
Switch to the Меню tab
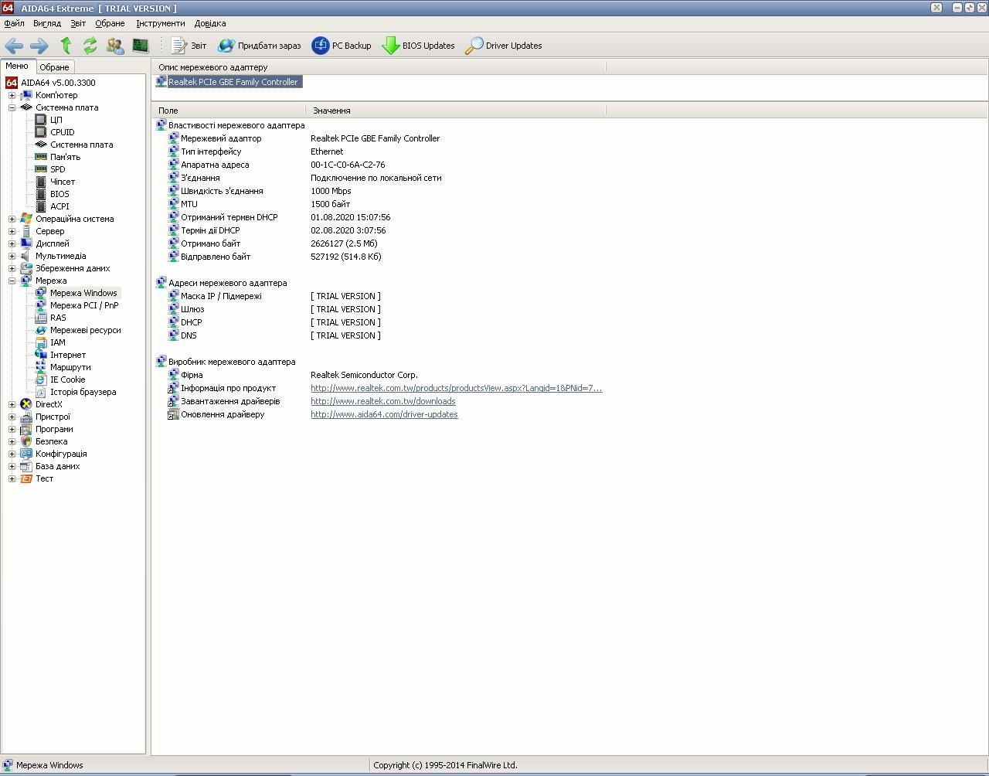tap(17, 66)
